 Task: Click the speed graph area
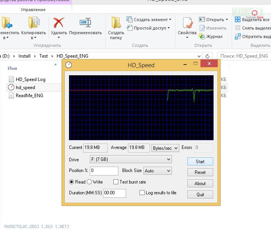[x=141, y=108]
